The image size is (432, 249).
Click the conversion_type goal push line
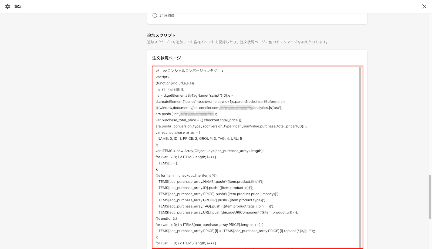coord(231,126)
